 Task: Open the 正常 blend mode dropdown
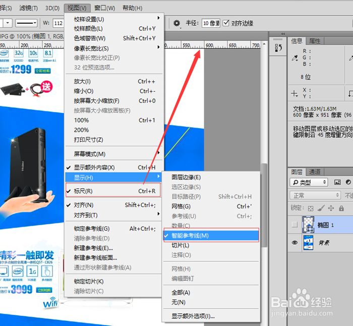click(x=315, y=195)
